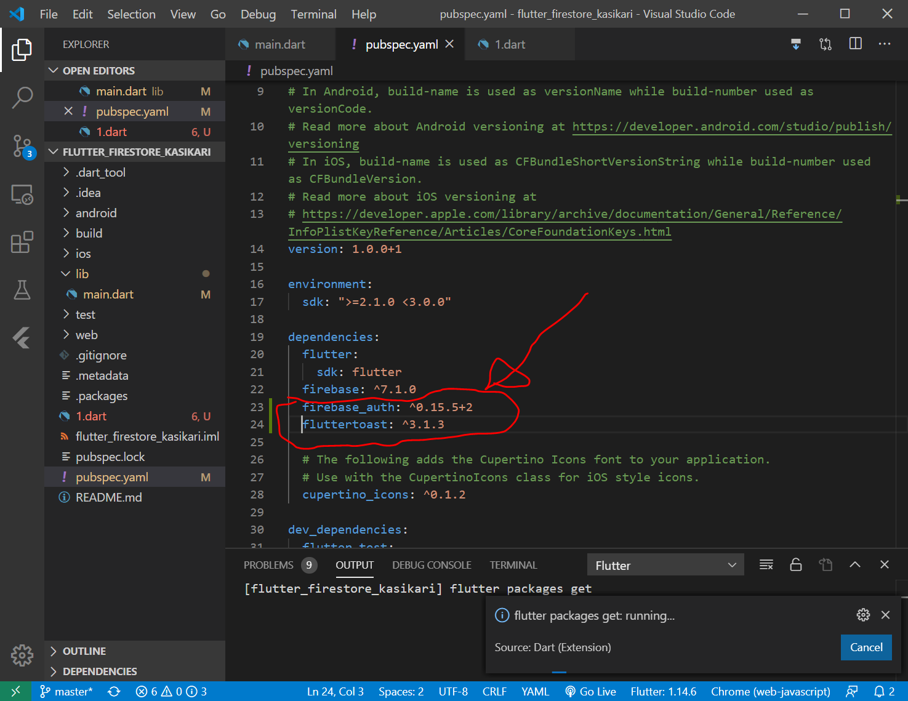Image resolution: width=908 pixels, height=701 pixels.
Task: Dismiss the flutter packages get notification
Action: tap(886, 615)
